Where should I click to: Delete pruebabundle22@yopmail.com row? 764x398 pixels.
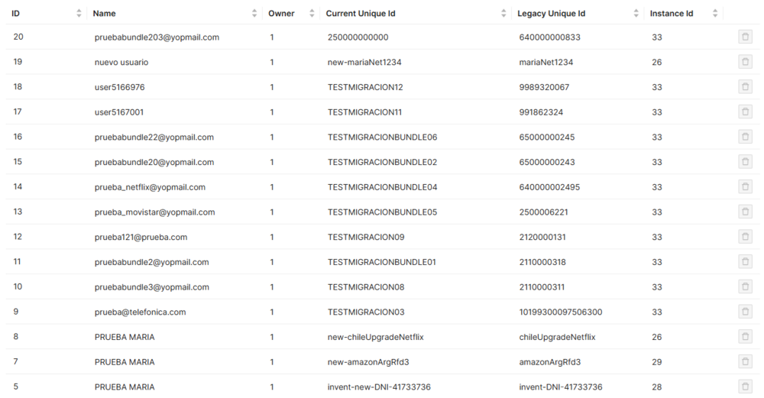coord(745,138)
